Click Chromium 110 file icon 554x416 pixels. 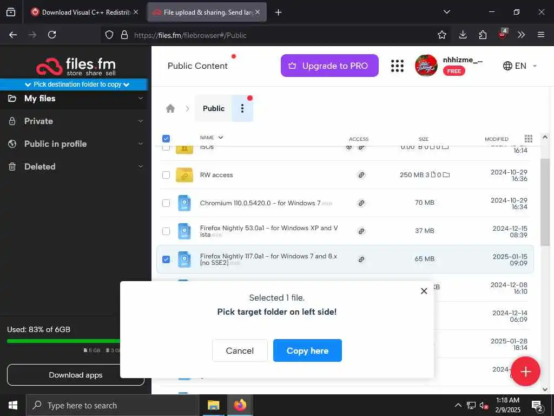click(x=184, y=203)
